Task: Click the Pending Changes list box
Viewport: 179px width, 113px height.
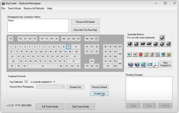Action: (149, 89)
